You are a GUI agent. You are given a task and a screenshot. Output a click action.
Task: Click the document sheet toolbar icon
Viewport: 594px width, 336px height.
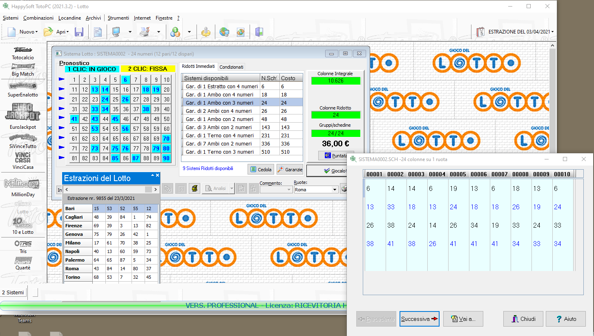pos(98,31)
